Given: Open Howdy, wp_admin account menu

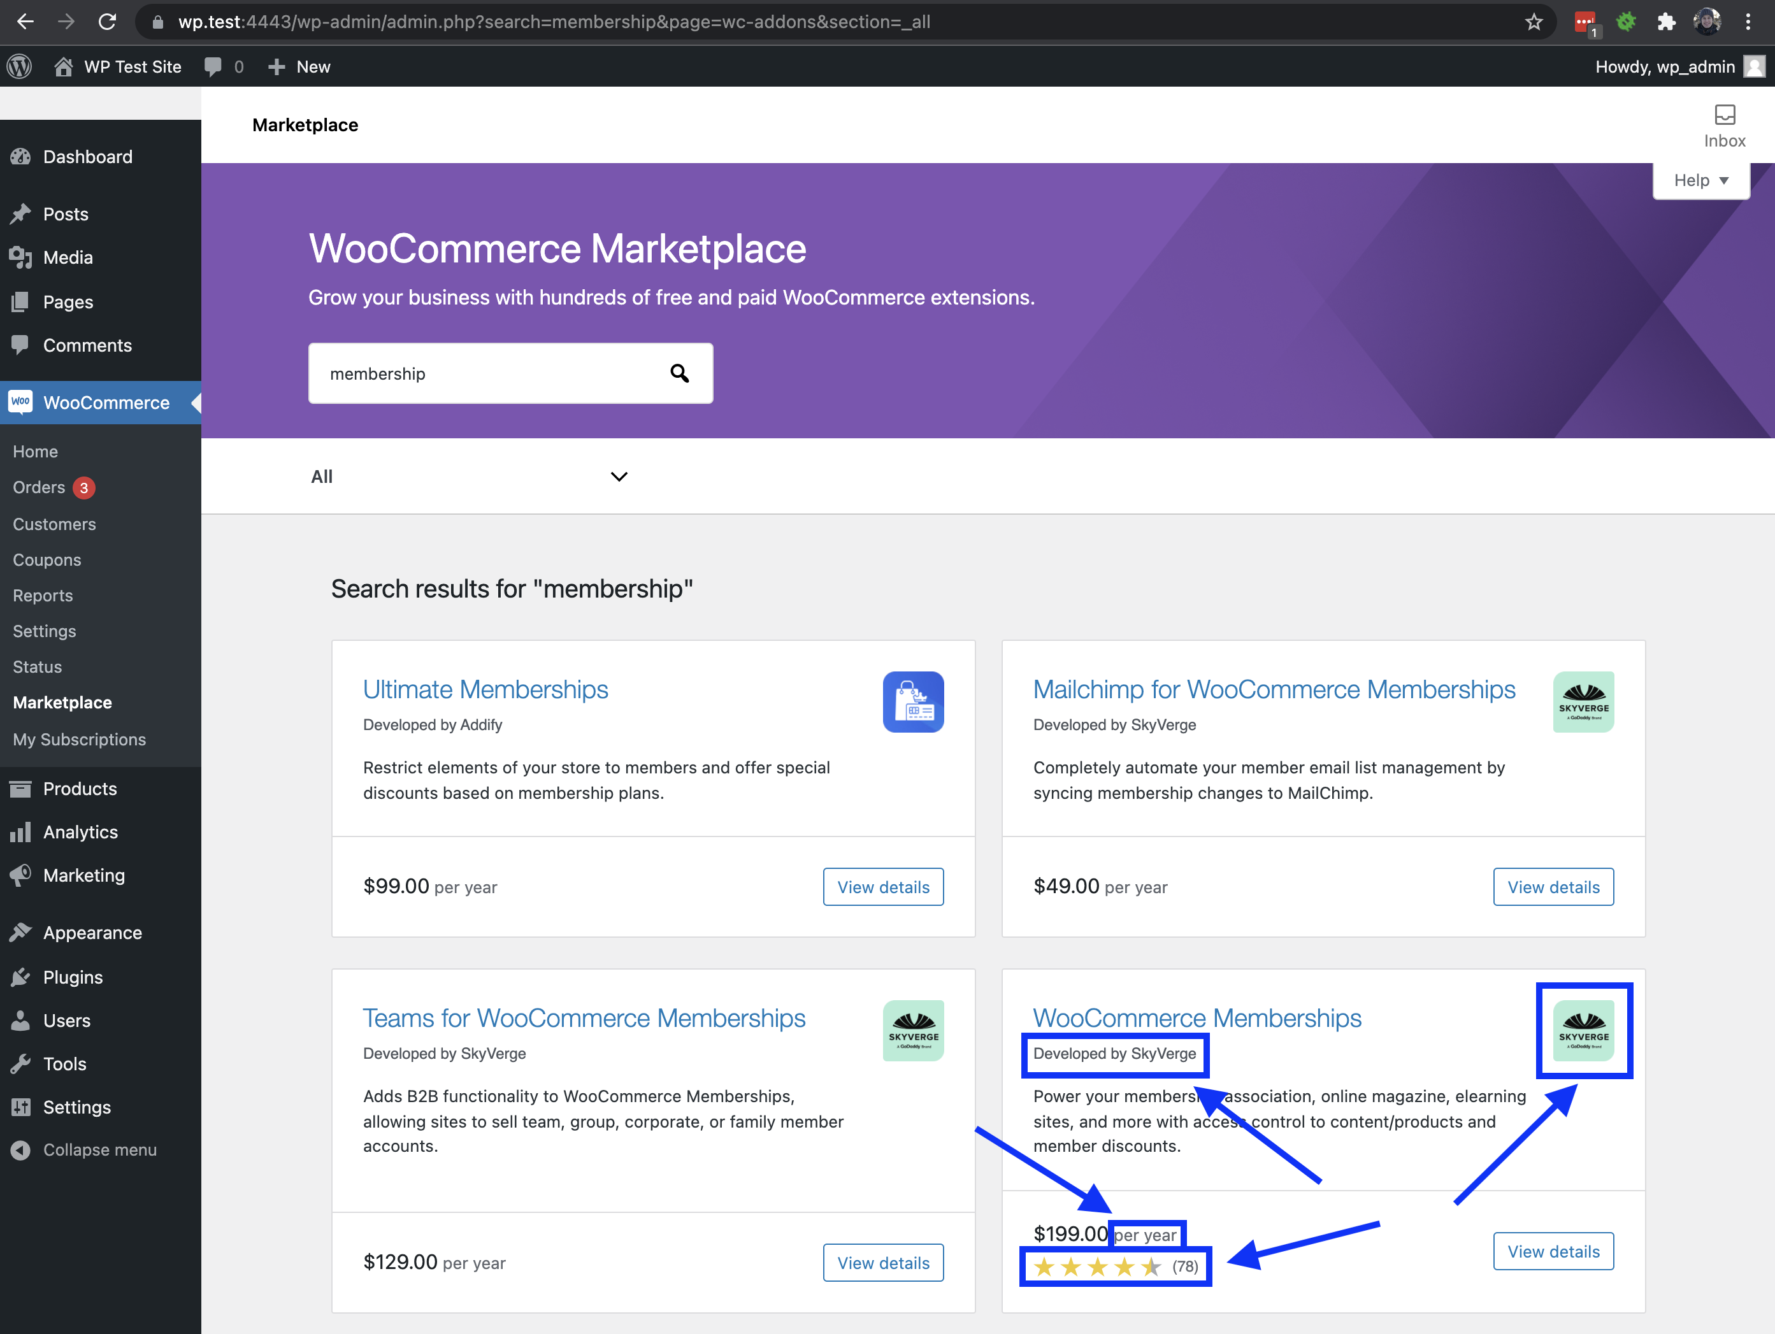Looking at the screenshot, I should (x=1679, y=67).
